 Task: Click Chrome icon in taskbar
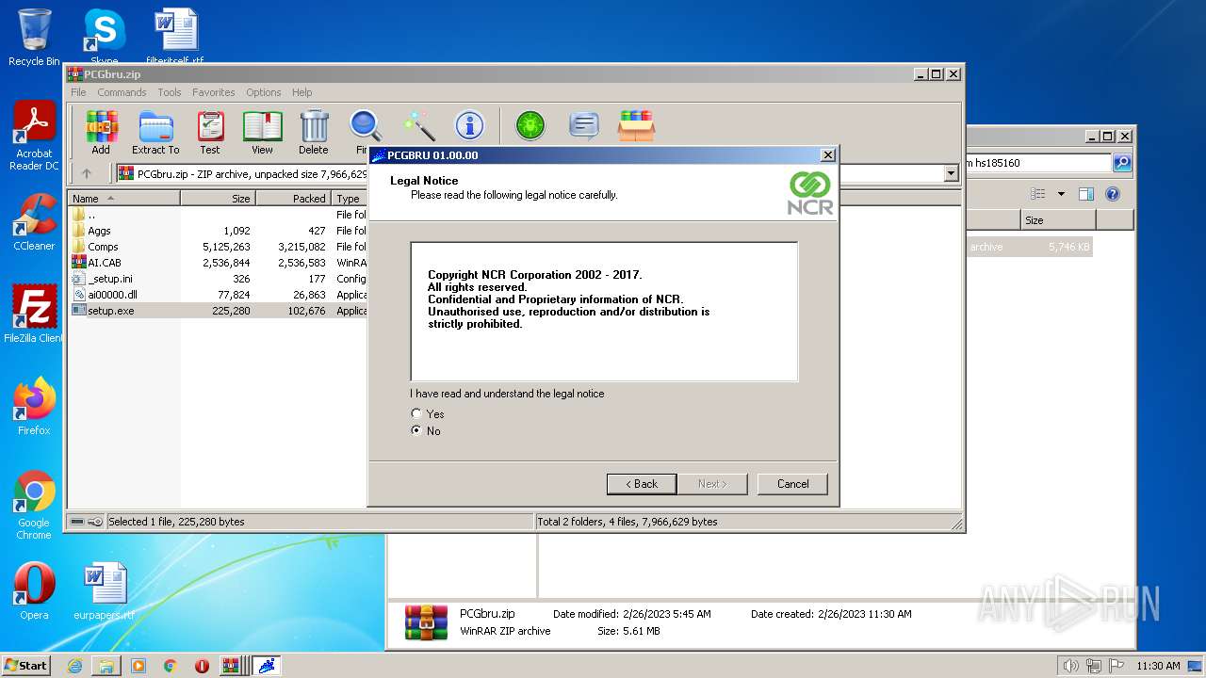(x=171, y=666)
